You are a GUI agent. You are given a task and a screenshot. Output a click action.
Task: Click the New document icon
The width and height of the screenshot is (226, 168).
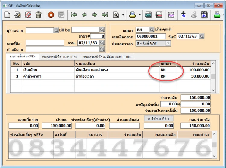[7, 15]
